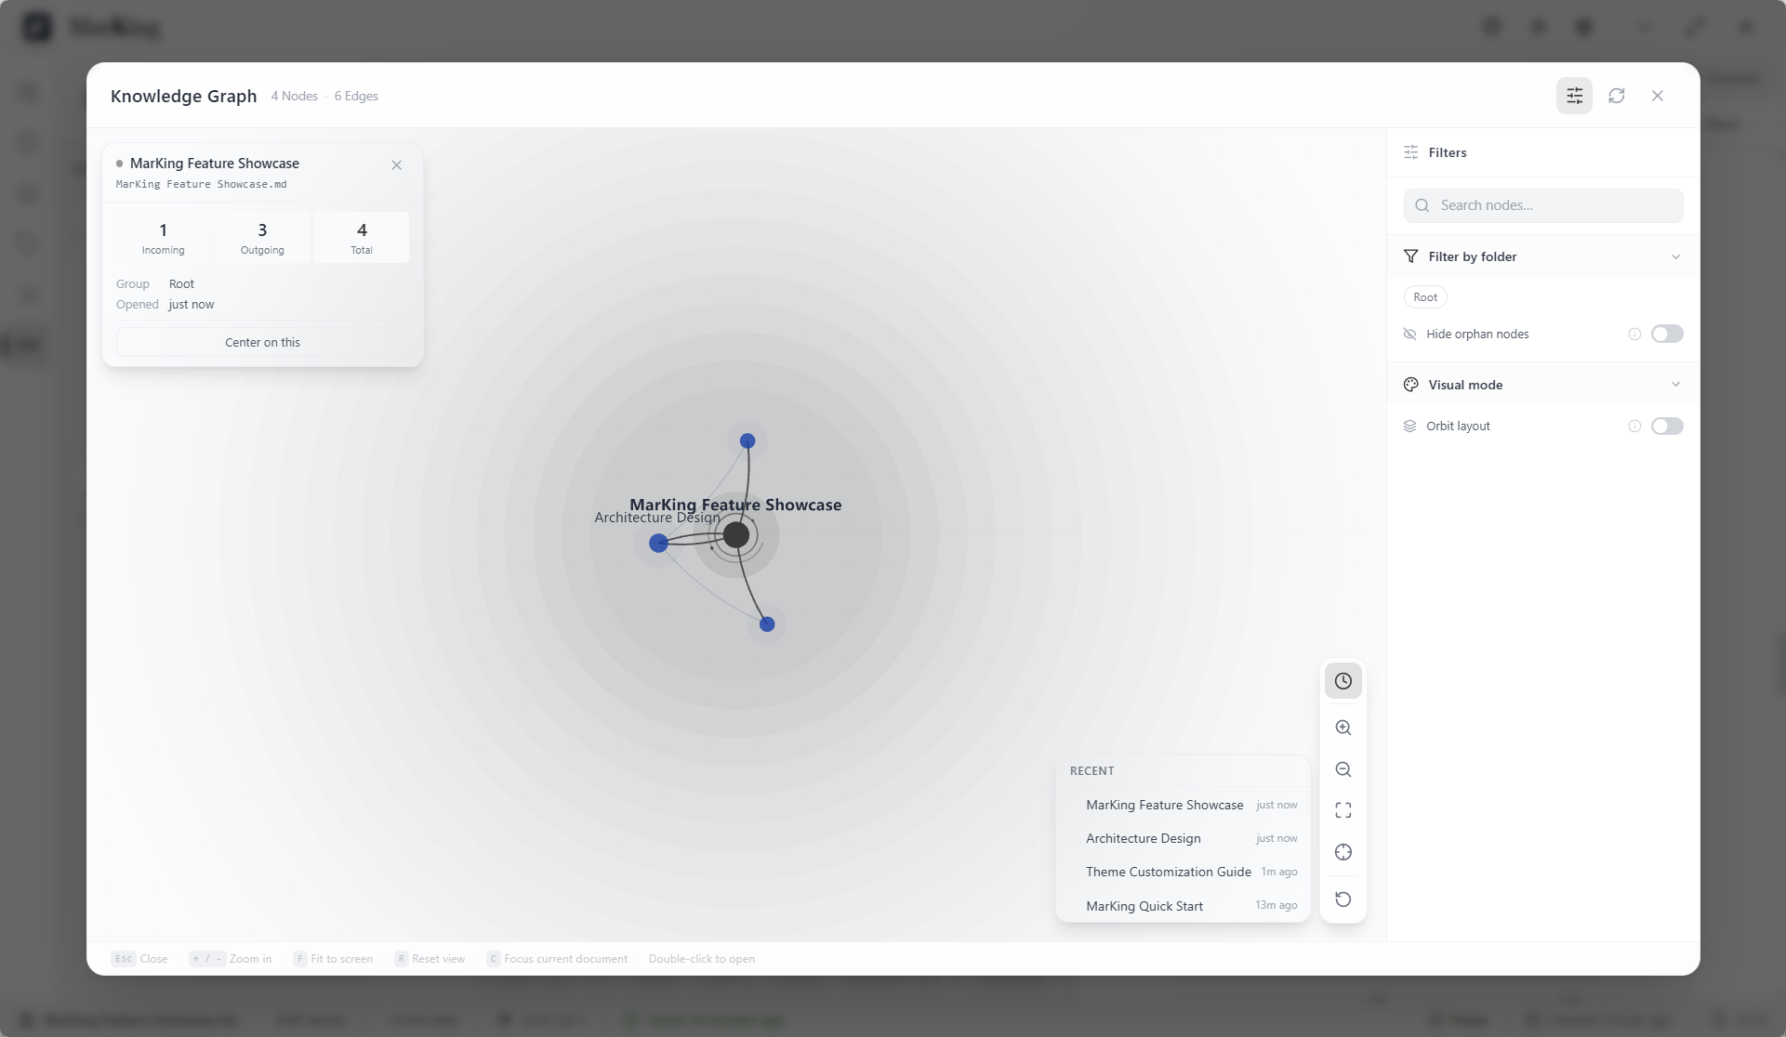Turn on Orbit layout
This screenshot has width=1786, height=1037.
tap(1667, 426)
